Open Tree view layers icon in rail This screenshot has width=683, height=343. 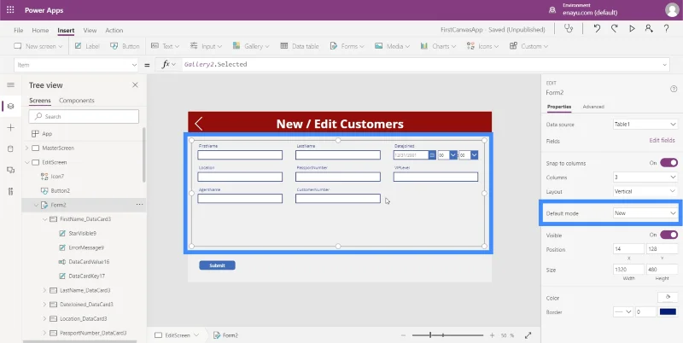click(x=10, y=106)
